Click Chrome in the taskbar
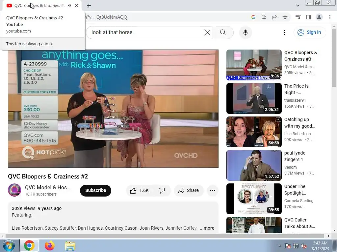The height and width of the screenshot is (252, 337). (x=29, y=245)
